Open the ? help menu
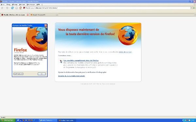Image resolution: width=196 pixels, height=122 pixels. pyautogui.click(x=42, y=5)
